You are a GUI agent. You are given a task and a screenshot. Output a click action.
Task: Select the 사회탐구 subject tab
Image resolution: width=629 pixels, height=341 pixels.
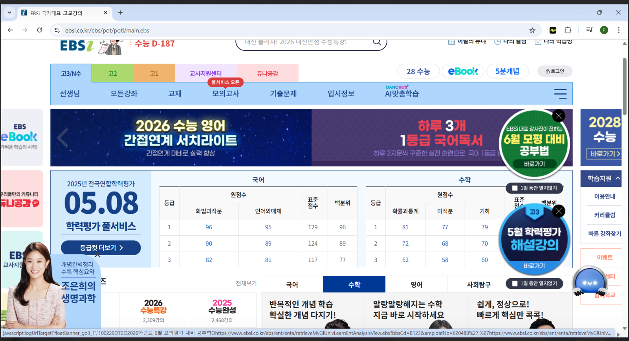click(x=479, y=285)
